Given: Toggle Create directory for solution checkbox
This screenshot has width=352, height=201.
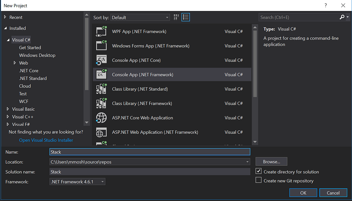Looking at the screenshot, I should [x=258, y=171].
